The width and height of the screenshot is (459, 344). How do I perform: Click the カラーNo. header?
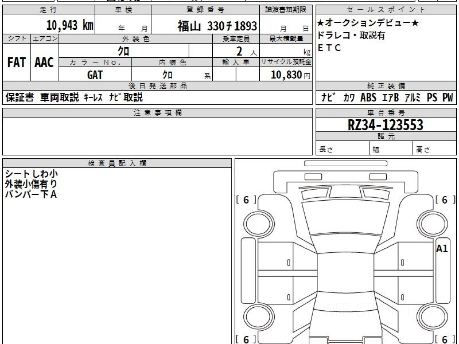coord(95,62)
